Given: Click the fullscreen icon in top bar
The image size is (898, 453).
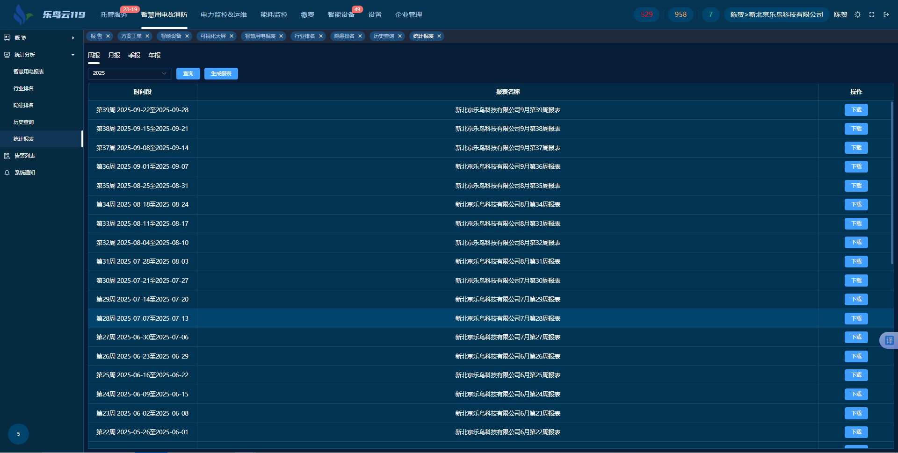Looking at the screenshot, I should (x=872, y=14).
